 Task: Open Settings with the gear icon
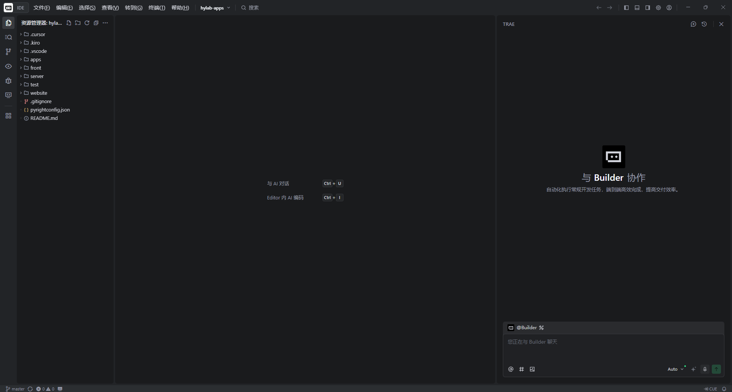coord(658,7)
